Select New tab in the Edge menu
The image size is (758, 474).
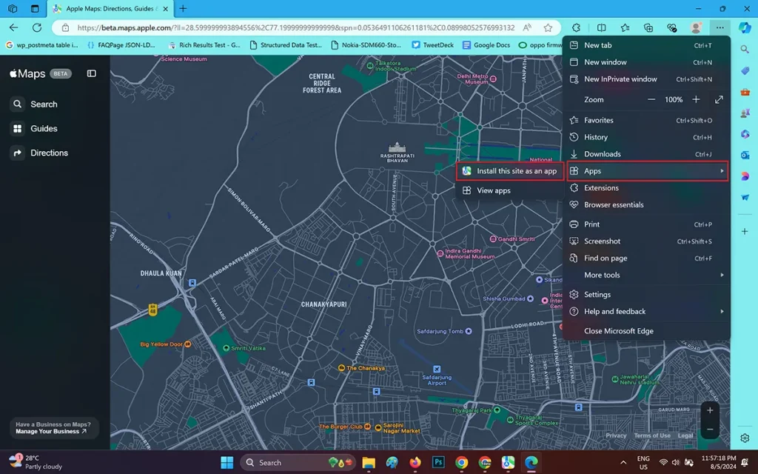coord(648,45)
